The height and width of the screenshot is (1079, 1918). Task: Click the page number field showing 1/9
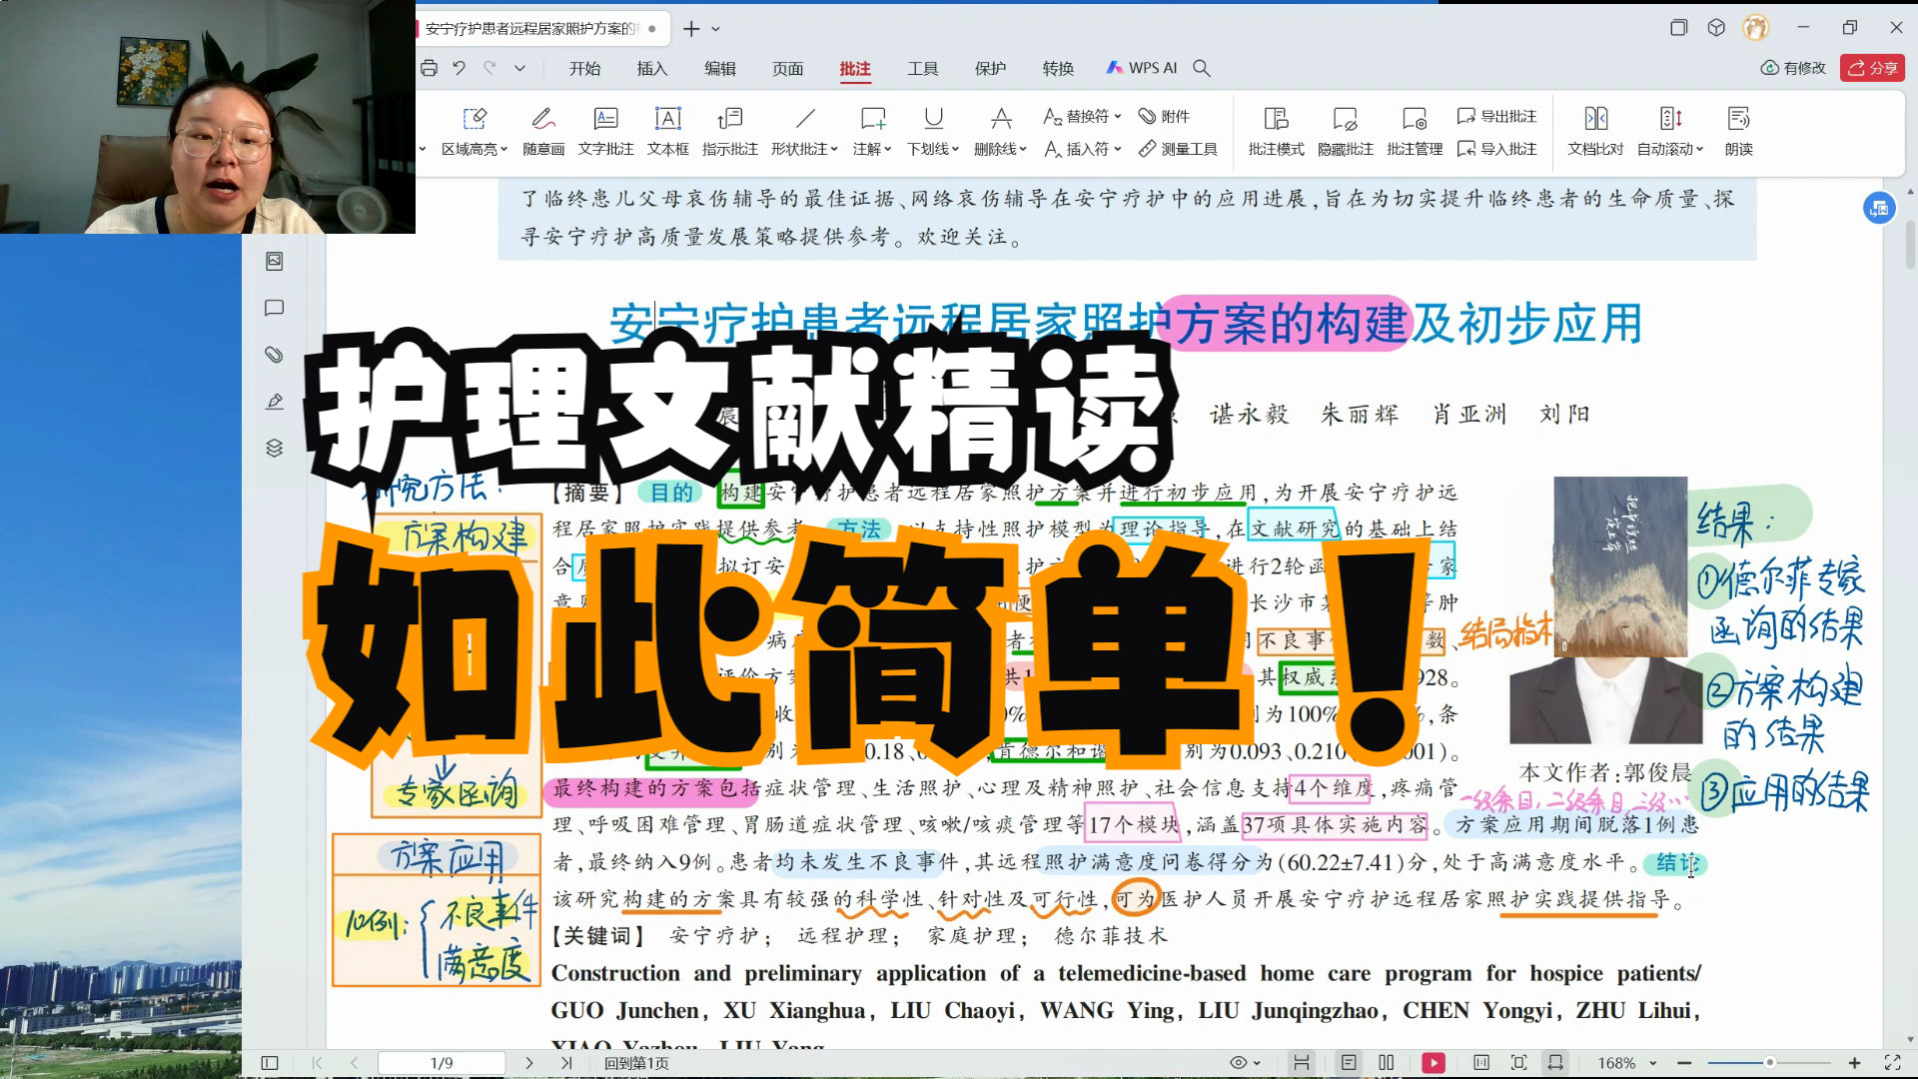tap(442, 1063)
